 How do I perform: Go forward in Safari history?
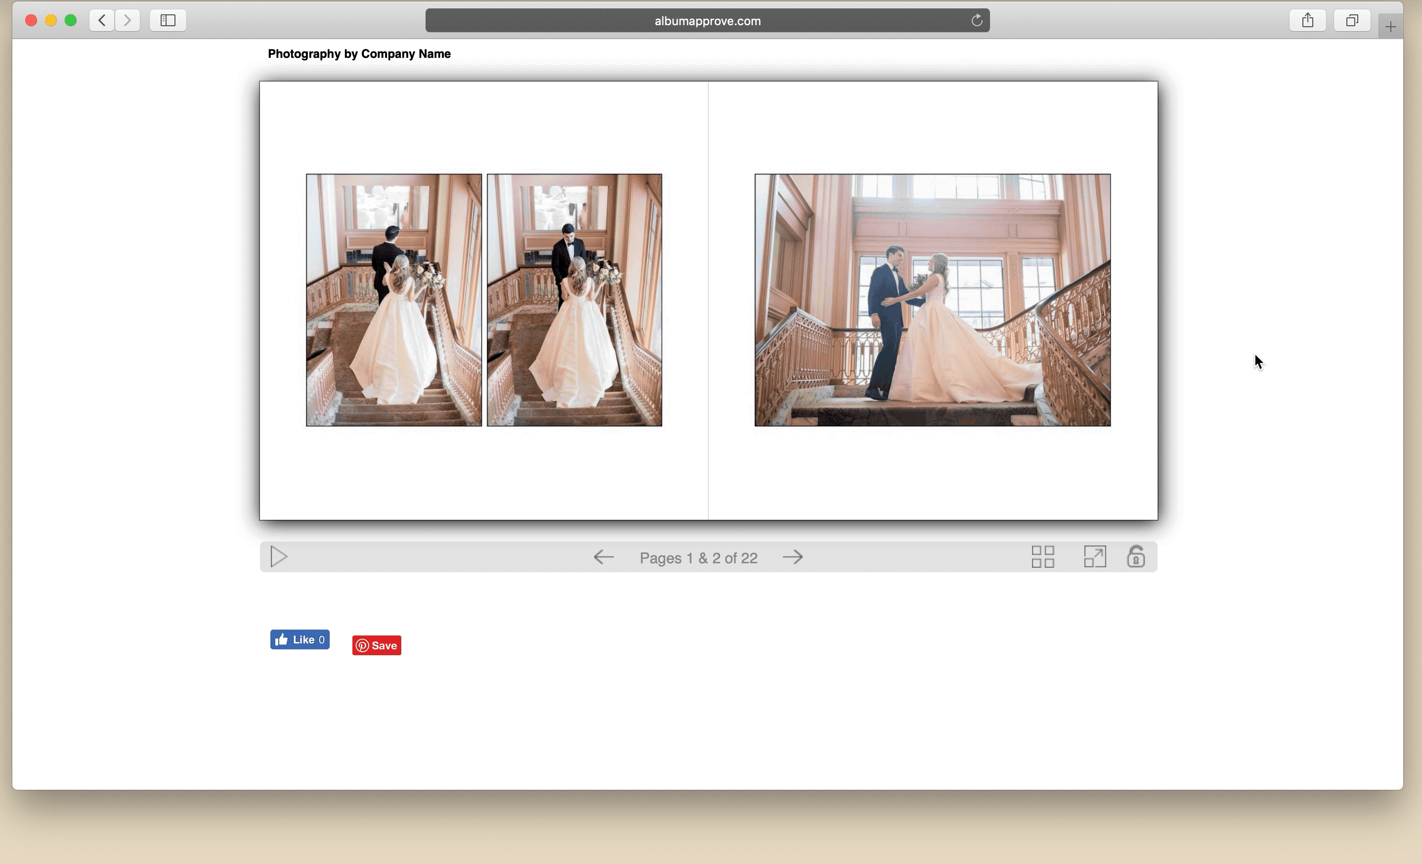(x=128, y=21)
